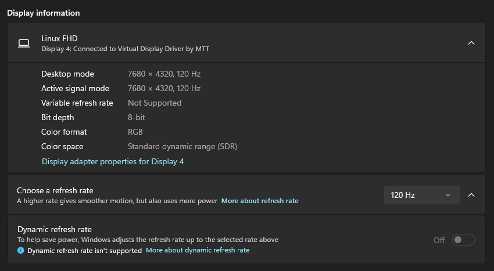The width and height of the screenshot is (494, 271).
Task: Click the Desktop mode value 7680 × 4320
Action: [164, 74]
